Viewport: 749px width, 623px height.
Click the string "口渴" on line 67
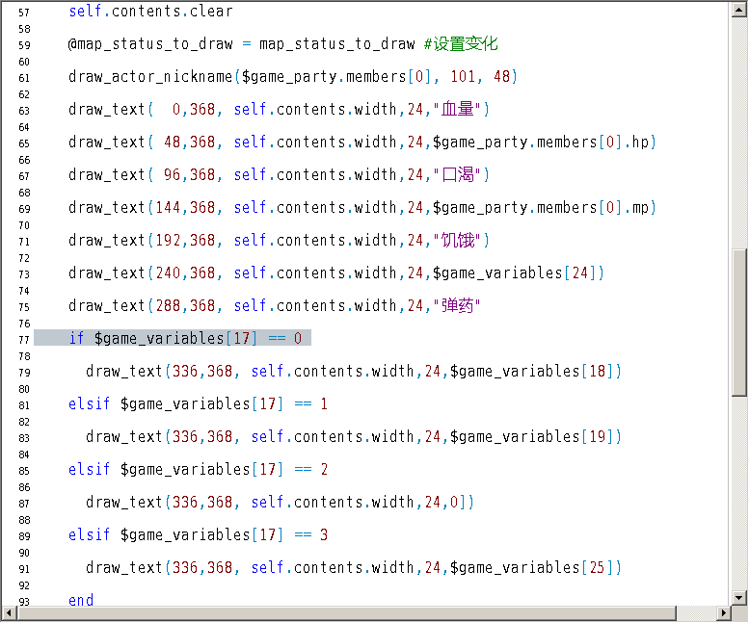point(457,174)
